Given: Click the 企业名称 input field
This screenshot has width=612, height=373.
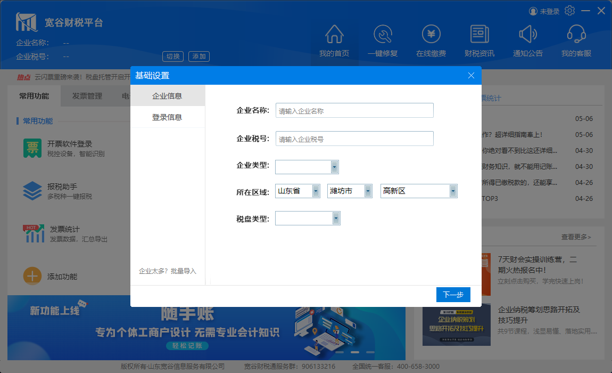Looking at the screenshot, I should (354, 110).
